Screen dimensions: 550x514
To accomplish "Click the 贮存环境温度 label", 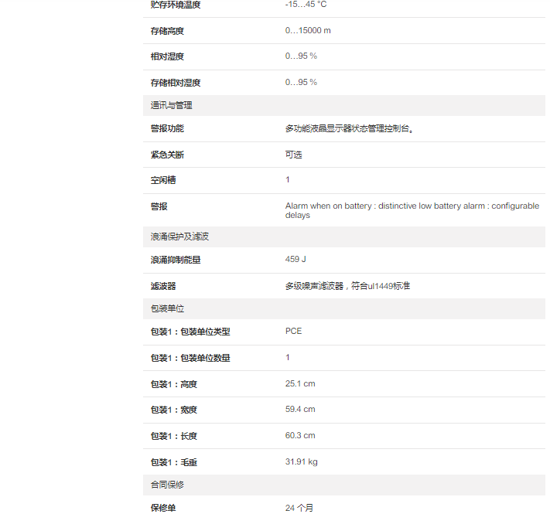I will 175,5.
